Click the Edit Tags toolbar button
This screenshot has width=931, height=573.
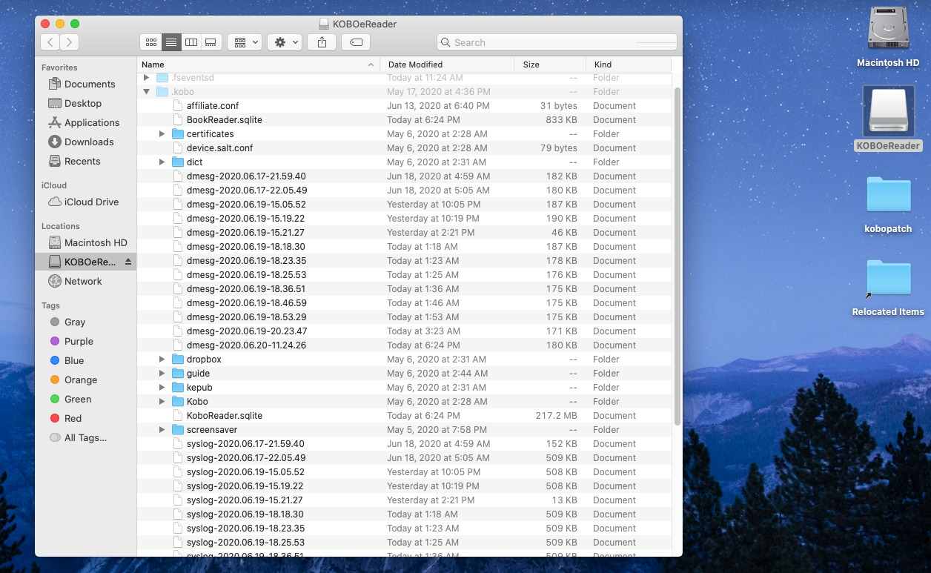point(356,42)
